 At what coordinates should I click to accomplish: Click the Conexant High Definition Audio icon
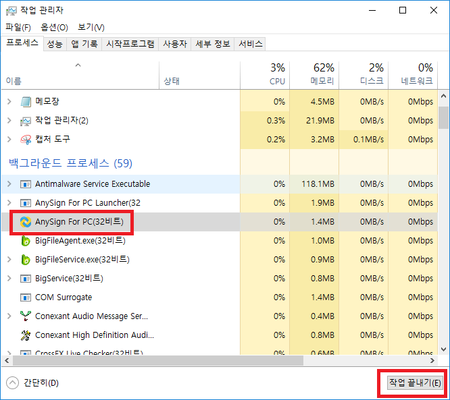pos(26,335)
